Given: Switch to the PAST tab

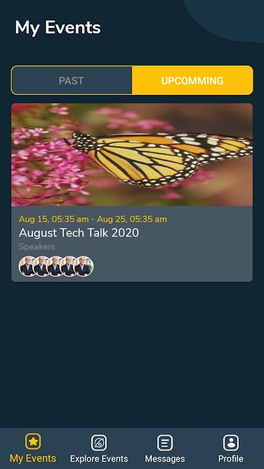Looking at the screenshot, I should point(72,80).
